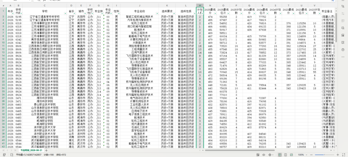
Task: Go to first sheet navigation arrow
Action: tap(3, 150)
